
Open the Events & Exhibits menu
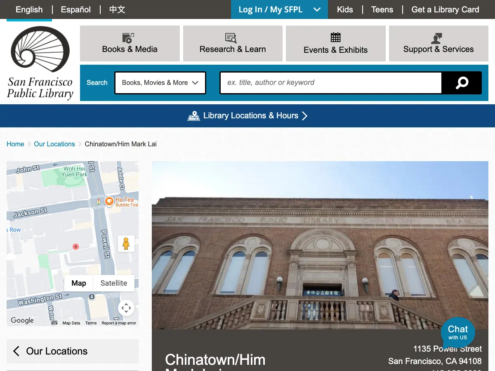[x=336, y=43]
